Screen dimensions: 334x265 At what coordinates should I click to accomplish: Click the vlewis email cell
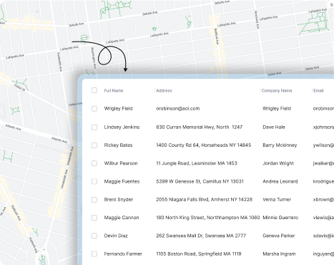click(323, 218)
